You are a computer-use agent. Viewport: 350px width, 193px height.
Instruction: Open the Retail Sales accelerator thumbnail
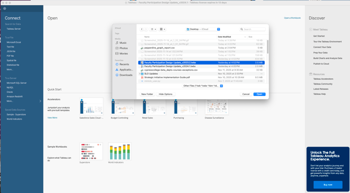click(x=154, y=106)
